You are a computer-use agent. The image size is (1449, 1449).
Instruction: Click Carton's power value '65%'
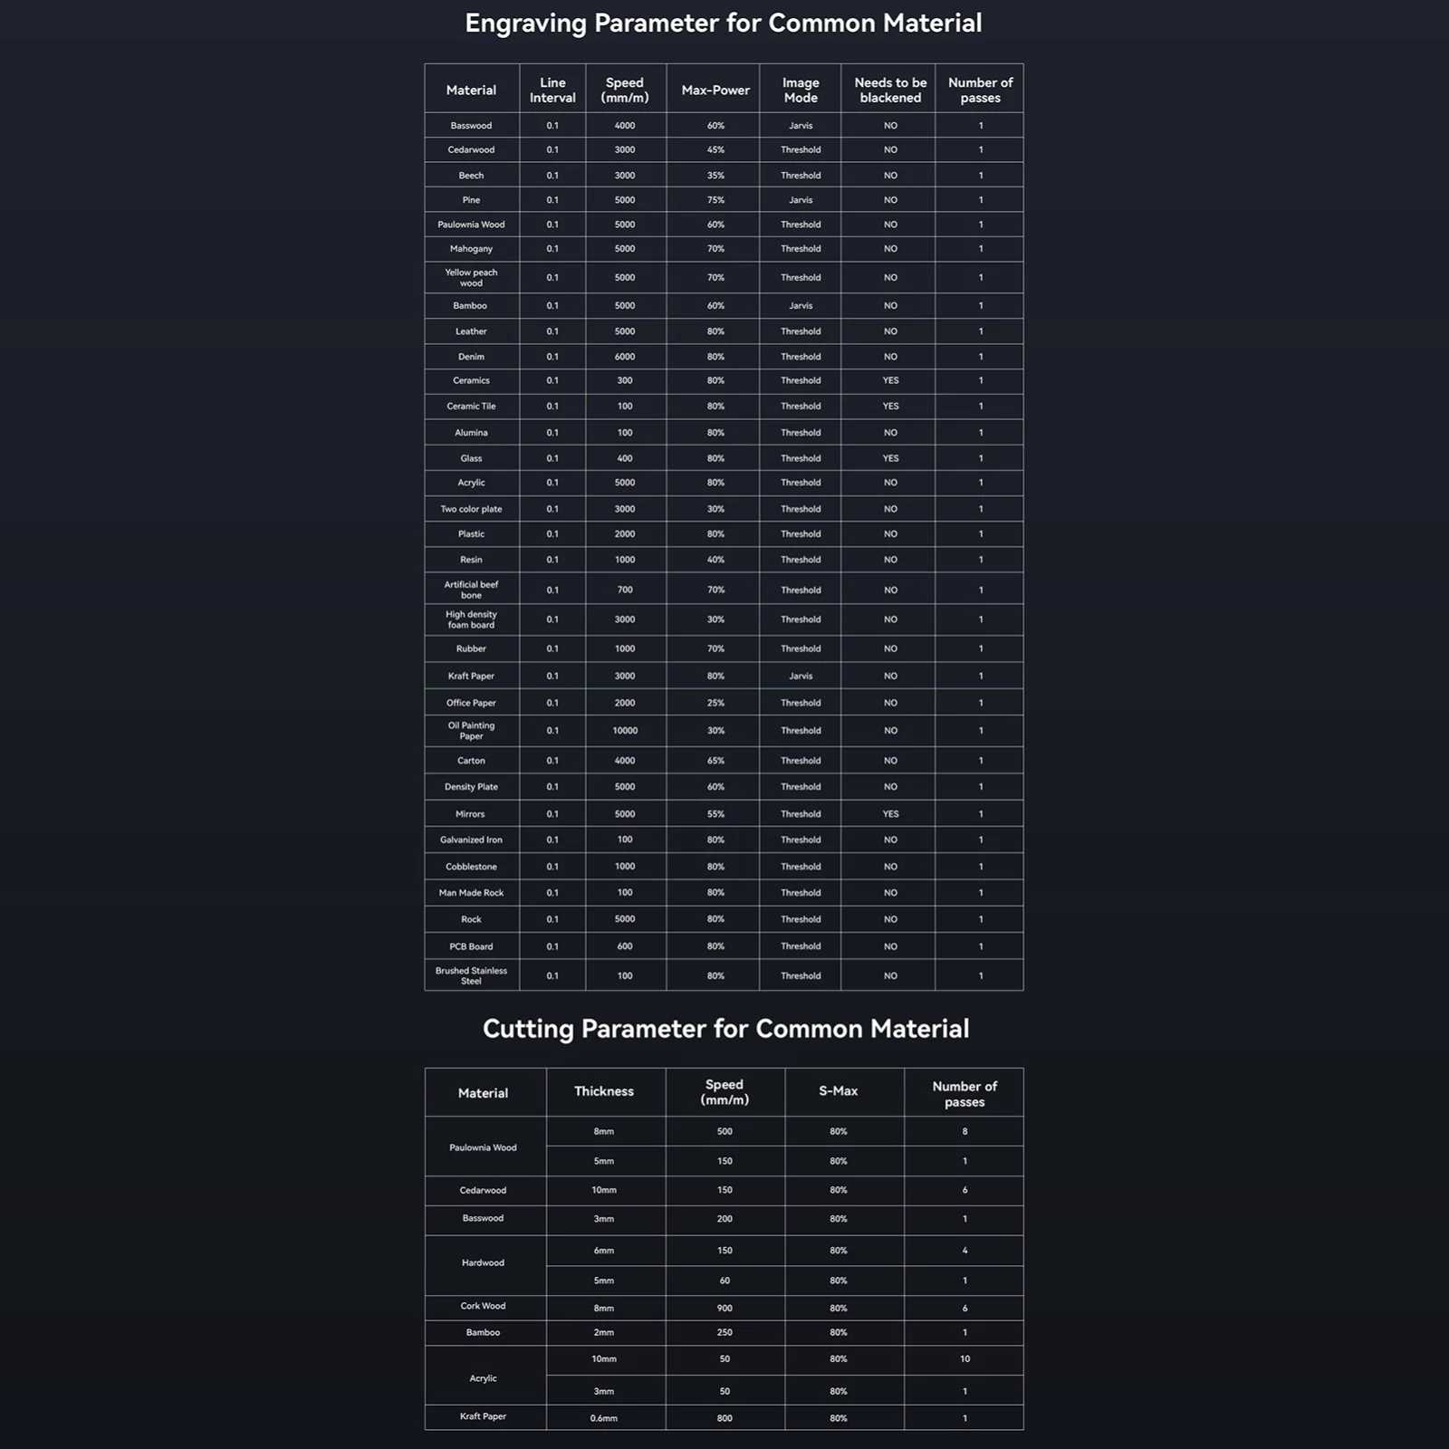[x=715, y=762]
